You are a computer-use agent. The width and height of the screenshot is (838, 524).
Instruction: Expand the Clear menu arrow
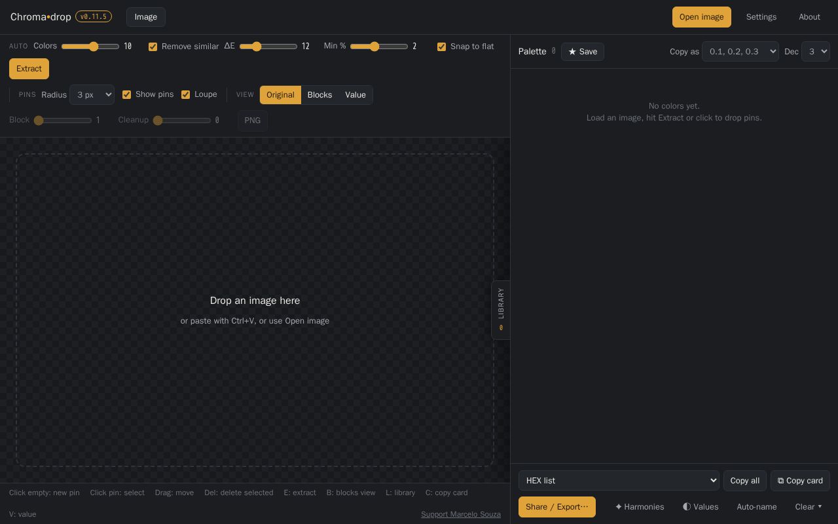809,507
